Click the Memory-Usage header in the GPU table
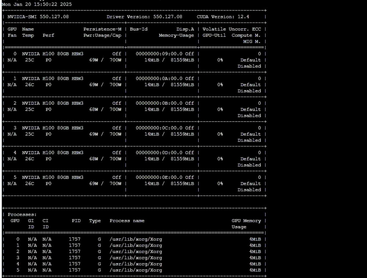This screenshot has height=278, width=367. click(x=176, y=35)
